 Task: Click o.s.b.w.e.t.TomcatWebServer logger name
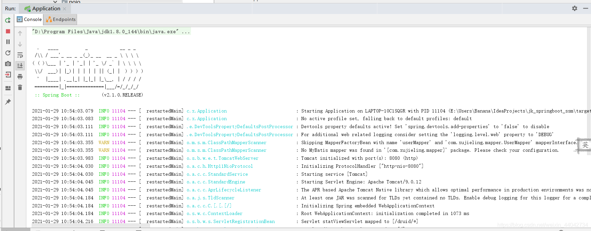click(x=223, y=158)
